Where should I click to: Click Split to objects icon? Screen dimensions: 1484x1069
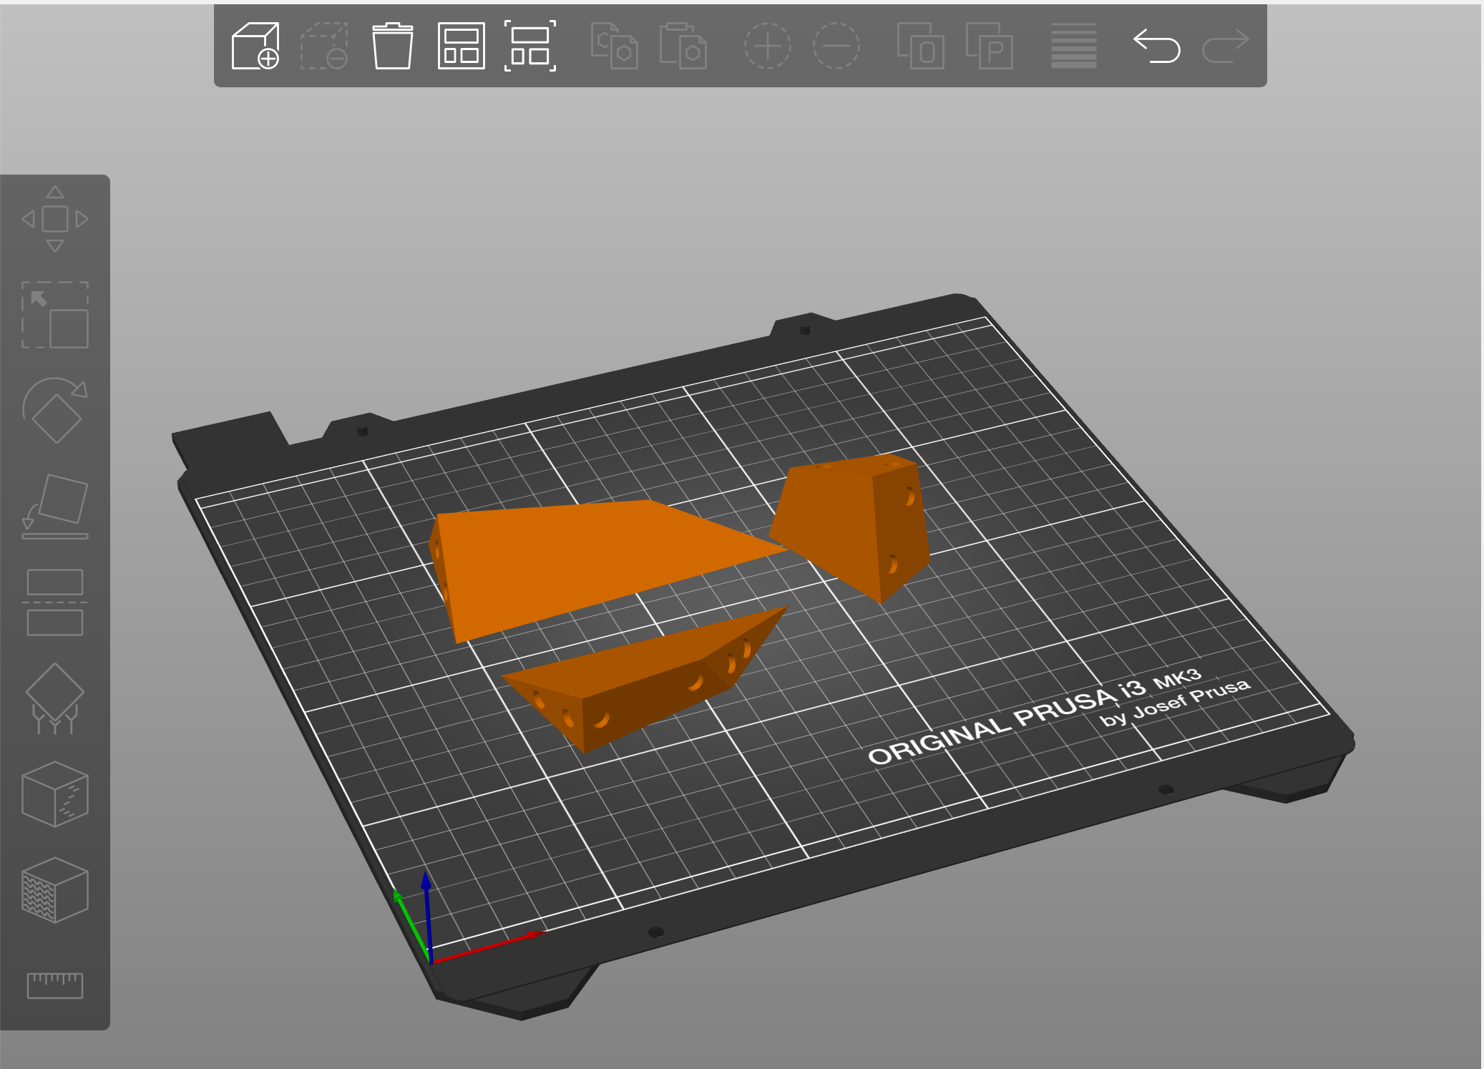920,46
